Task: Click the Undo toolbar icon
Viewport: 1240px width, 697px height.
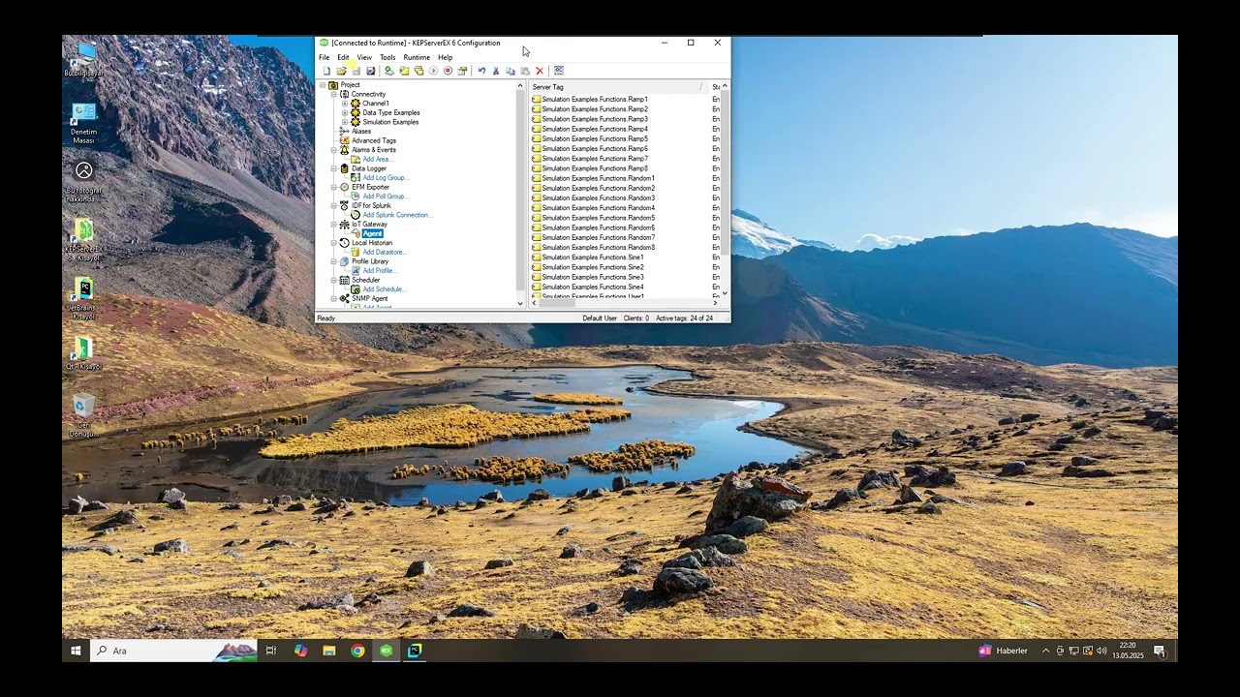Action: (x=481, y=71)
